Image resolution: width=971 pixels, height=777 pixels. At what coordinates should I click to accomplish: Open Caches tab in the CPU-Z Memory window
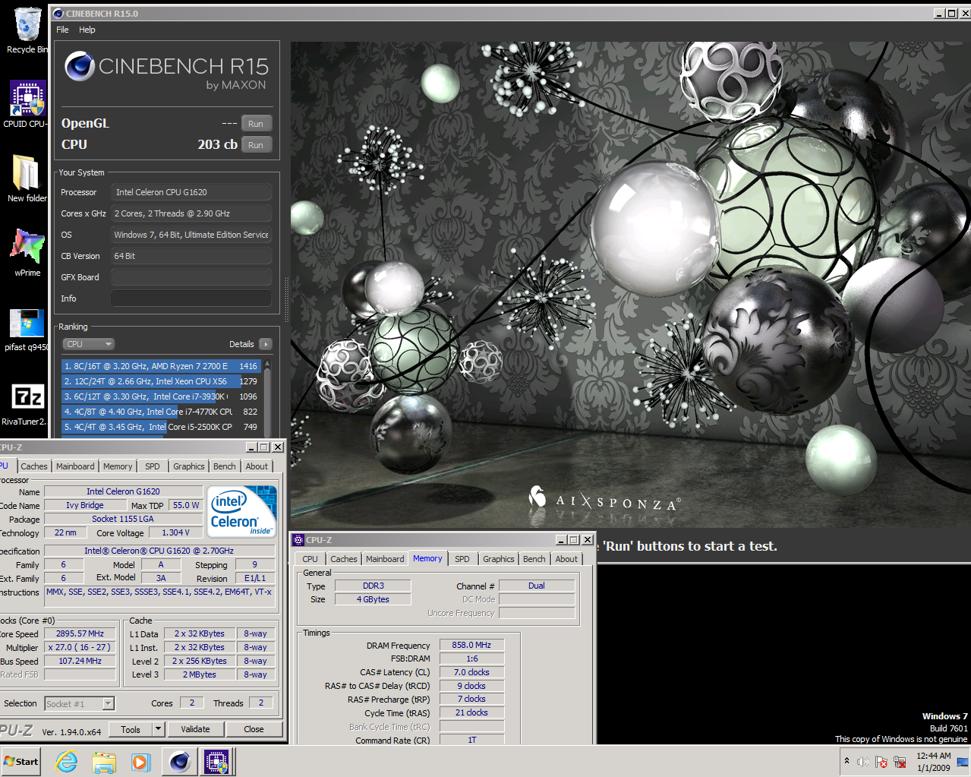click(x=344, y=559)
